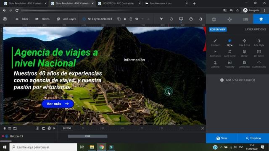Click the contrast droplet icon in toolbar
The image size is (269, 151).
pyautogui.click(x=201, y=19)
